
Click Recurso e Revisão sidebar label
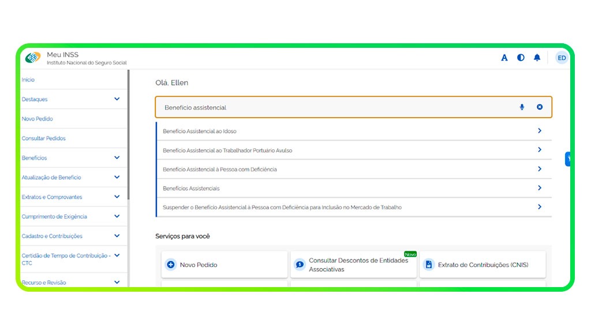pyautogui.click(x=44, y=282)
